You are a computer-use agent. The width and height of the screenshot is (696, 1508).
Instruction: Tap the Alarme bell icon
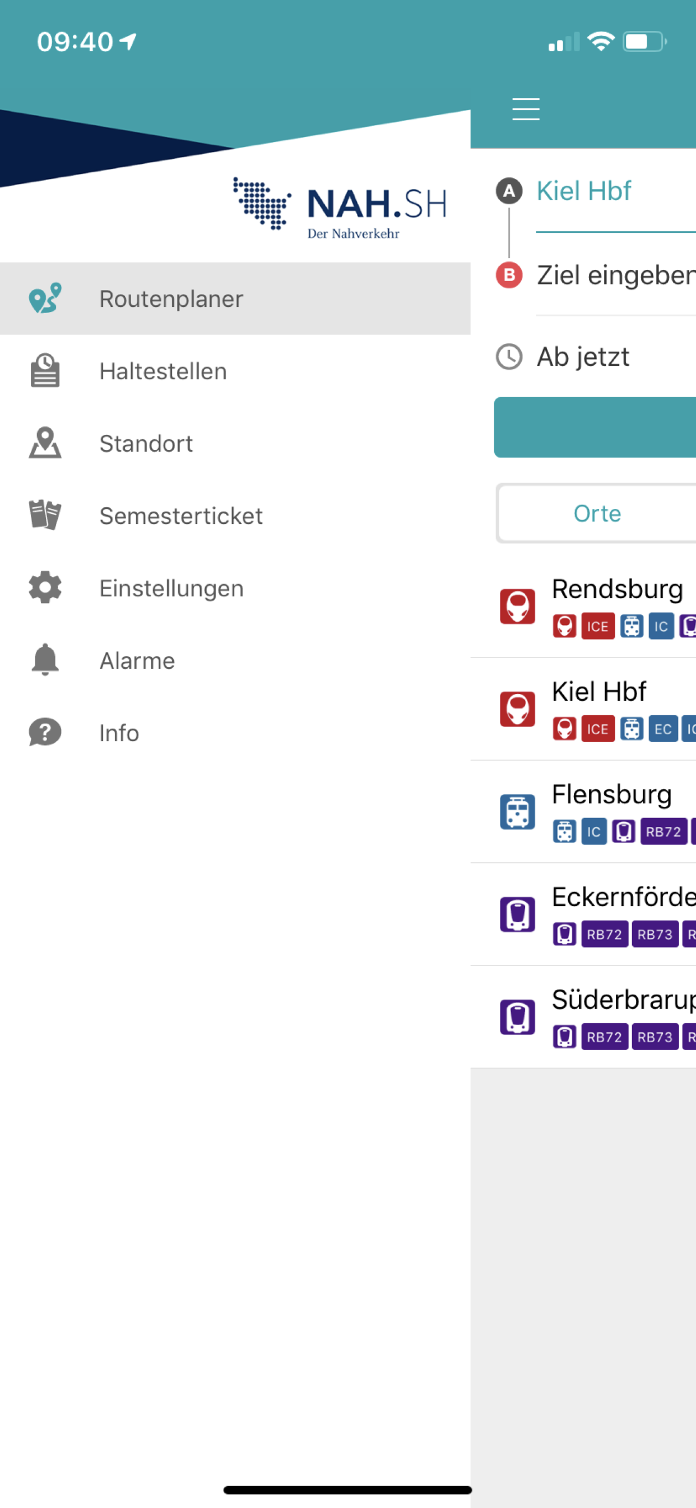45,660
